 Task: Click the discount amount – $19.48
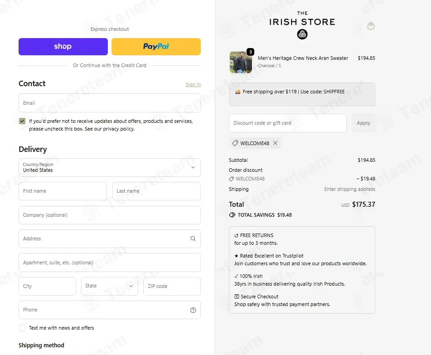click(x=366, y=179)
